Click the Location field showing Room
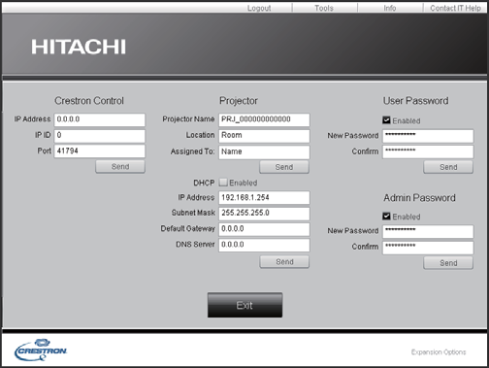This screenshot has height=368, width=489. pos(264,136)
